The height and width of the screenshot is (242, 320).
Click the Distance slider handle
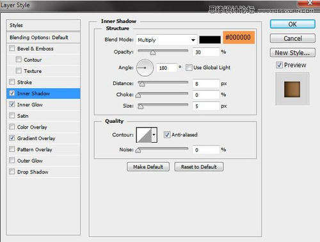point(142,84)
